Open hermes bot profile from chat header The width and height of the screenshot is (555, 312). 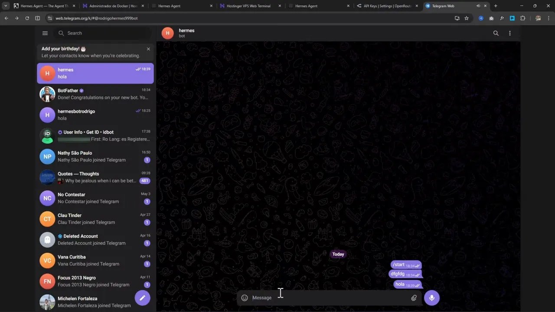click(186, 33)
